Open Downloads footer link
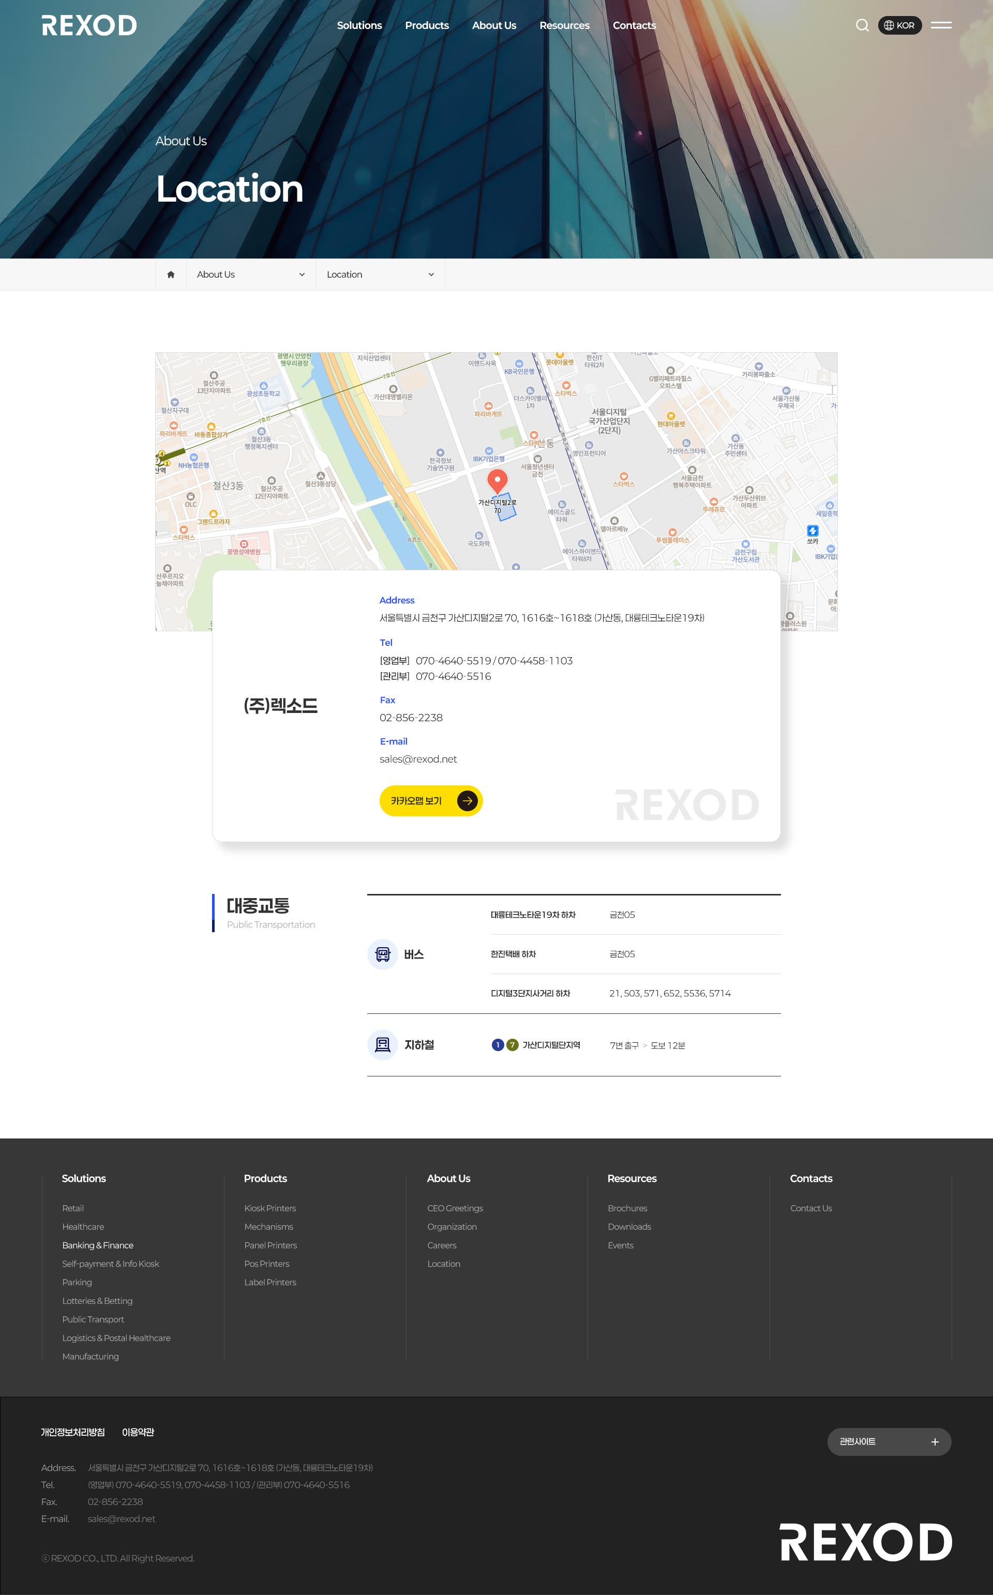Viewport: 993px width, 1595px height. (629, 1226)
